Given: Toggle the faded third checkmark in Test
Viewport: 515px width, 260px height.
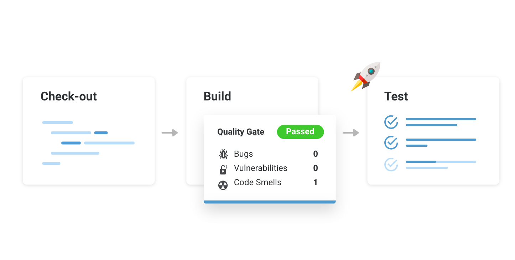Looking at the screenshot, I should [x=391, y=164].
